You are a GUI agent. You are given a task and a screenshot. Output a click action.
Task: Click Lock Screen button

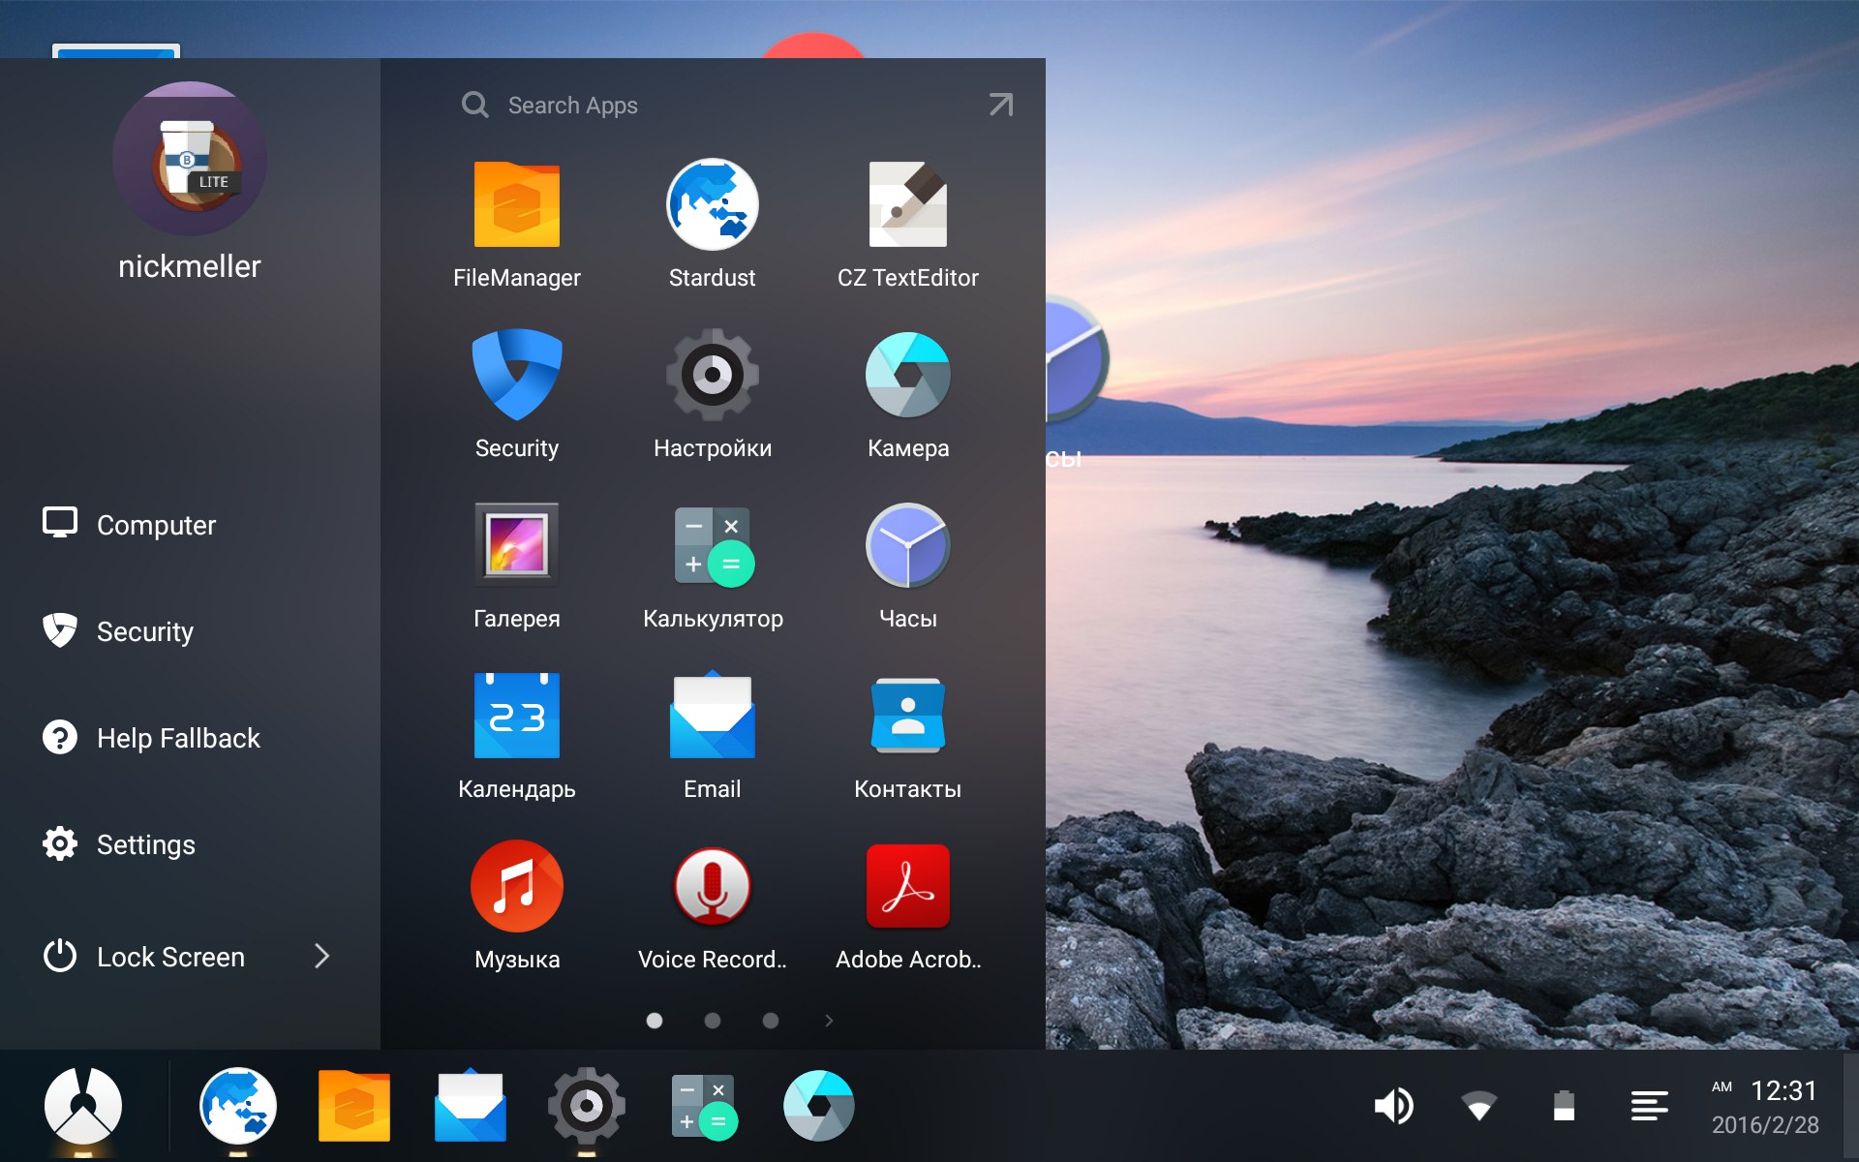pyautogui.click(x=172, y=955)
